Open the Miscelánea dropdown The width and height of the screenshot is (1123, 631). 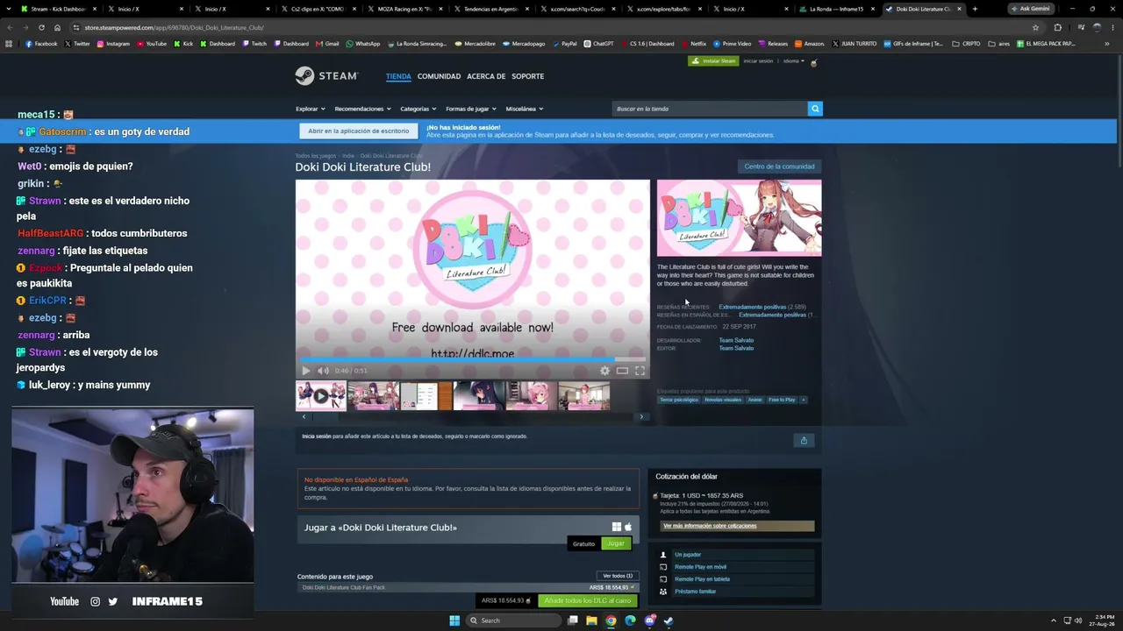coord(525,109)
